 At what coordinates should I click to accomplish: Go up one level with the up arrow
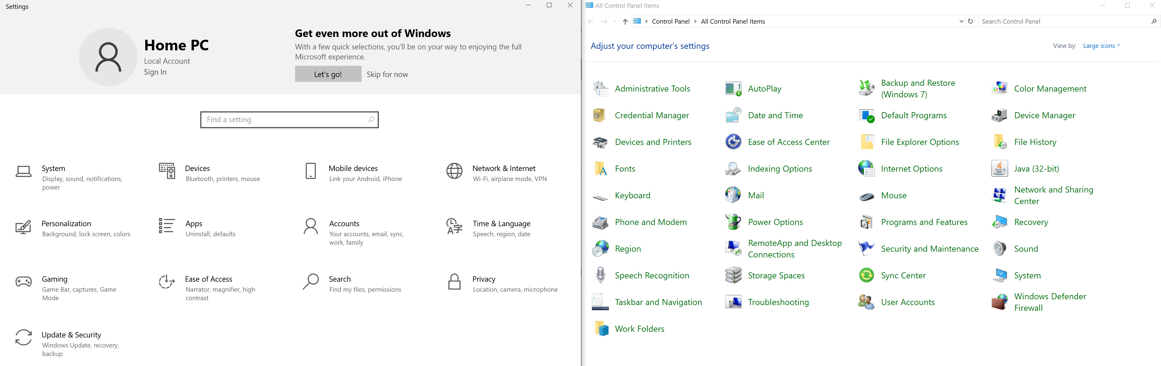click(x=625, y=21)
